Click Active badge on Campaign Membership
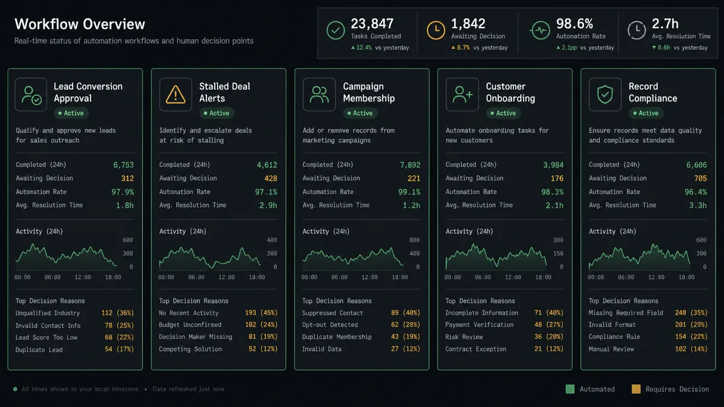Screen dimensions: 724x407 pos(360,113)
